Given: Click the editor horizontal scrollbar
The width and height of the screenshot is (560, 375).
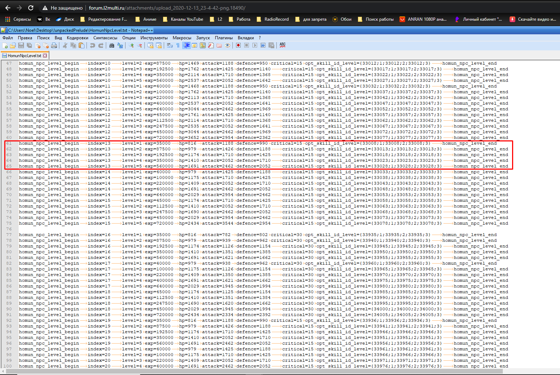Looking at the screenshot, I should pyautogui.click(x=254, y=372).
